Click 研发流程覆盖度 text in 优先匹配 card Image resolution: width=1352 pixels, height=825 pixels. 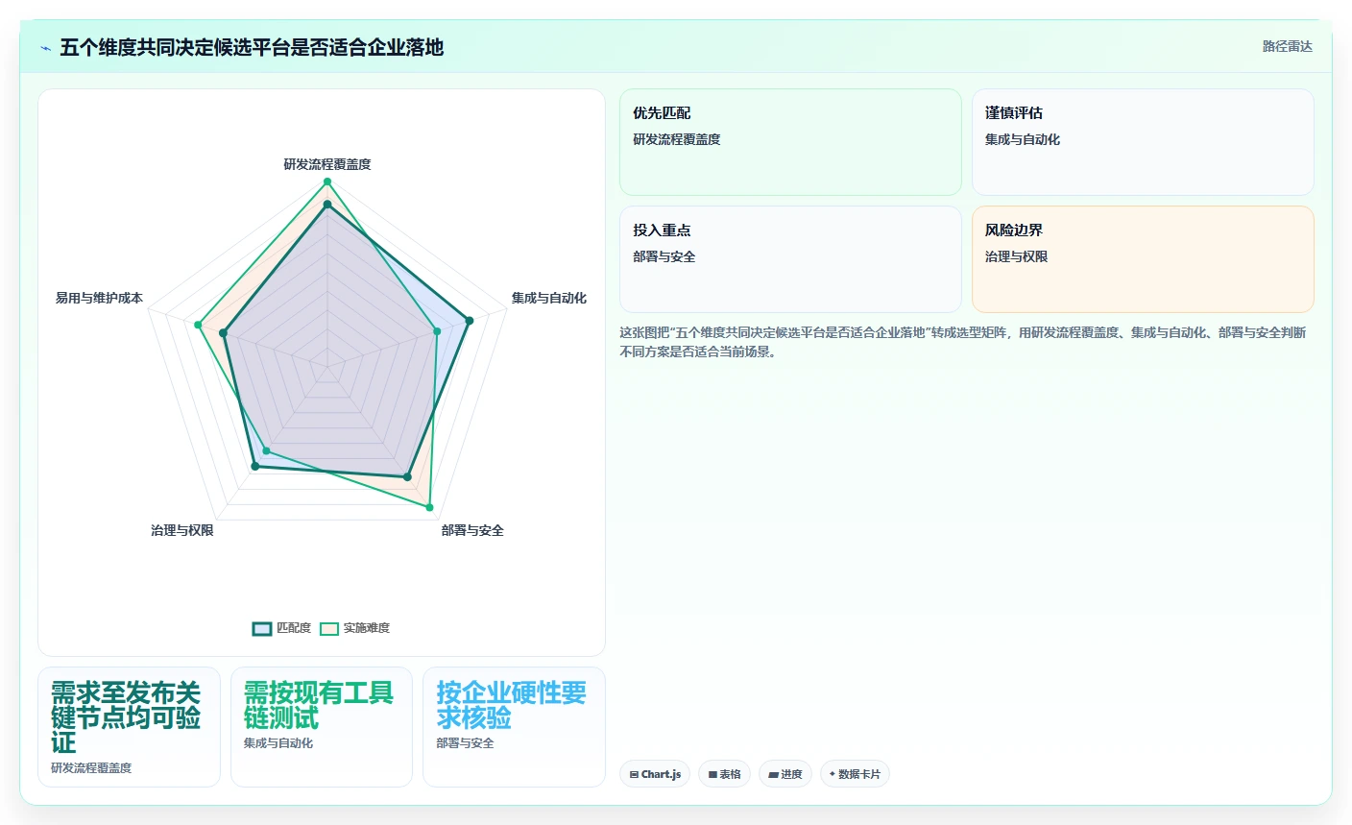(x=676, y=139)
